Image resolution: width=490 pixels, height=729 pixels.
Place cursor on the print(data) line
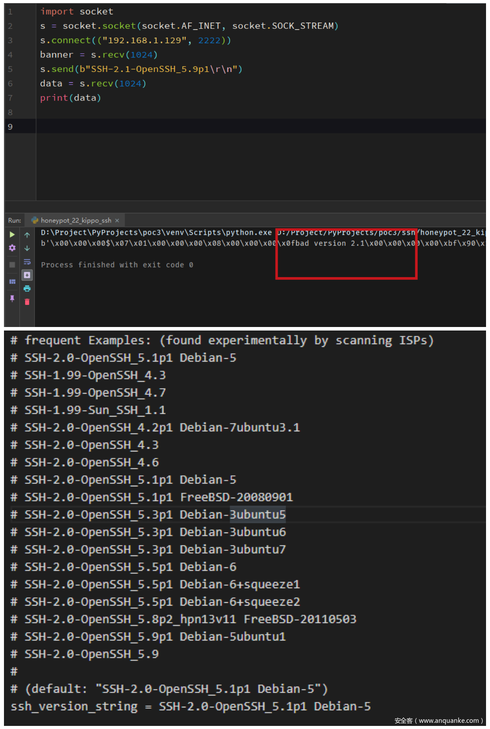tap(71, 98)
